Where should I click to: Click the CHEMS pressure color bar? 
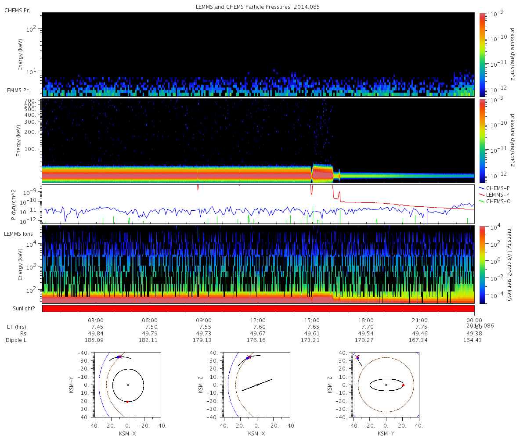pyautogui.click(x=483, y=54)
